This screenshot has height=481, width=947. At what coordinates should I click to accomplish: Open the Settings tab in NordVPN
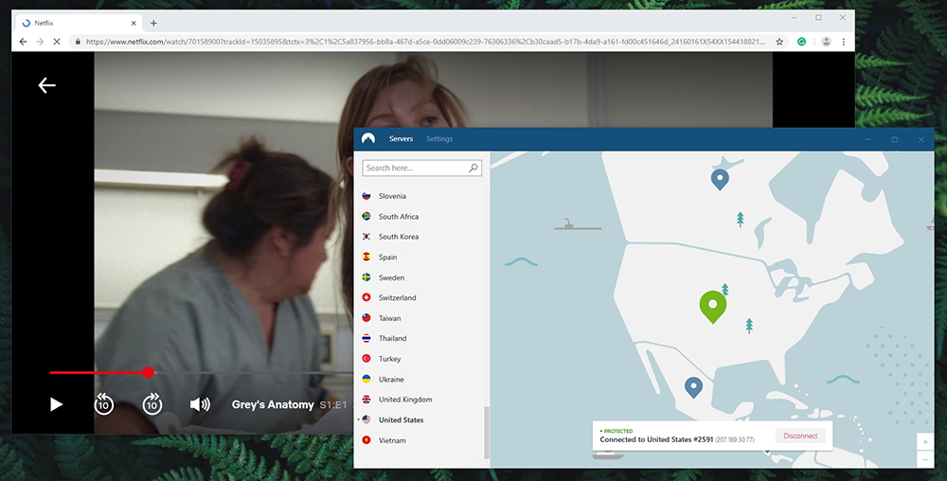[439, 139]
